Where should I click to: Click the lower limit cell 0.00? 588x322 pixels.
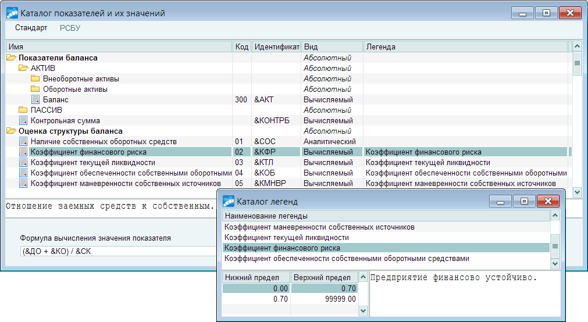(256, 288)
